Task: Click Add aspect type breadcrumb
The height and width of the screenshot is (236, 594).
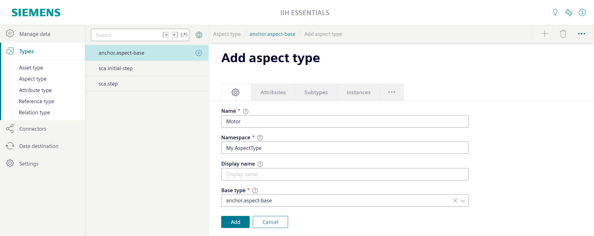Action: tap(323, 34)
